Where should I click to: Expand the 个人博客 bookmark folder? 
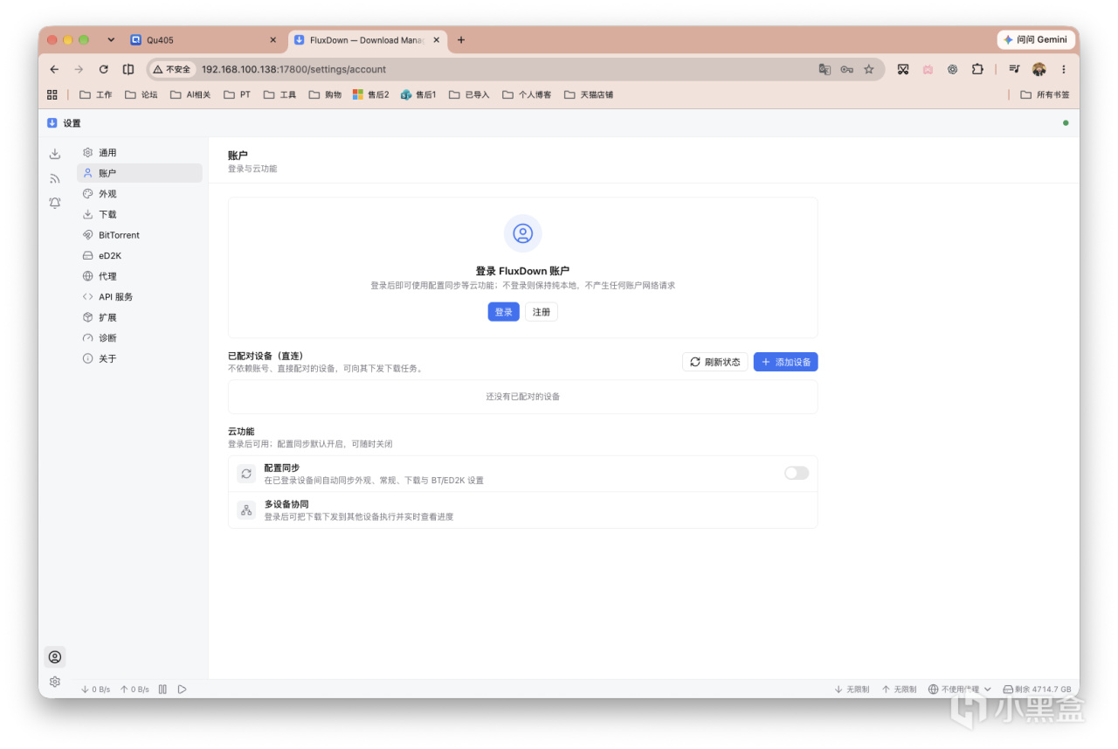[527, 94]
